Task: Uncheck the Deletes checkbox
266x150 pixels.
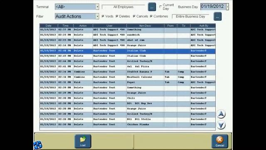Action: point(117,16)
